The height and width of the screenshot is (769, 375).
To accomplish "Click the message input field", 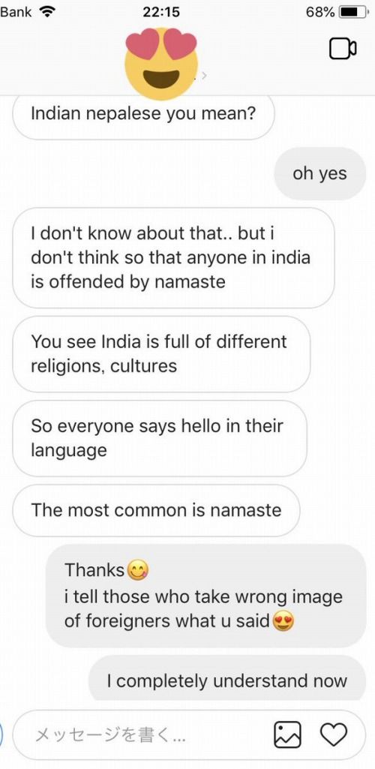I will pyautogui.click(x=189, y=734).
